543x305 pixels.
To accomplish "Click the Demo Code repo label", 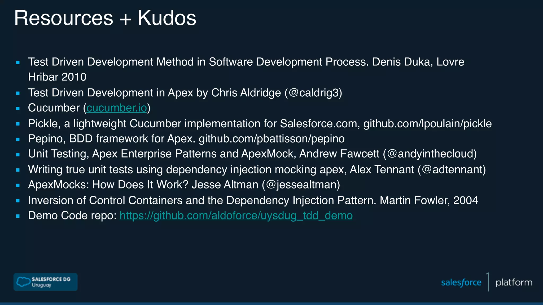I will (72, 216).
